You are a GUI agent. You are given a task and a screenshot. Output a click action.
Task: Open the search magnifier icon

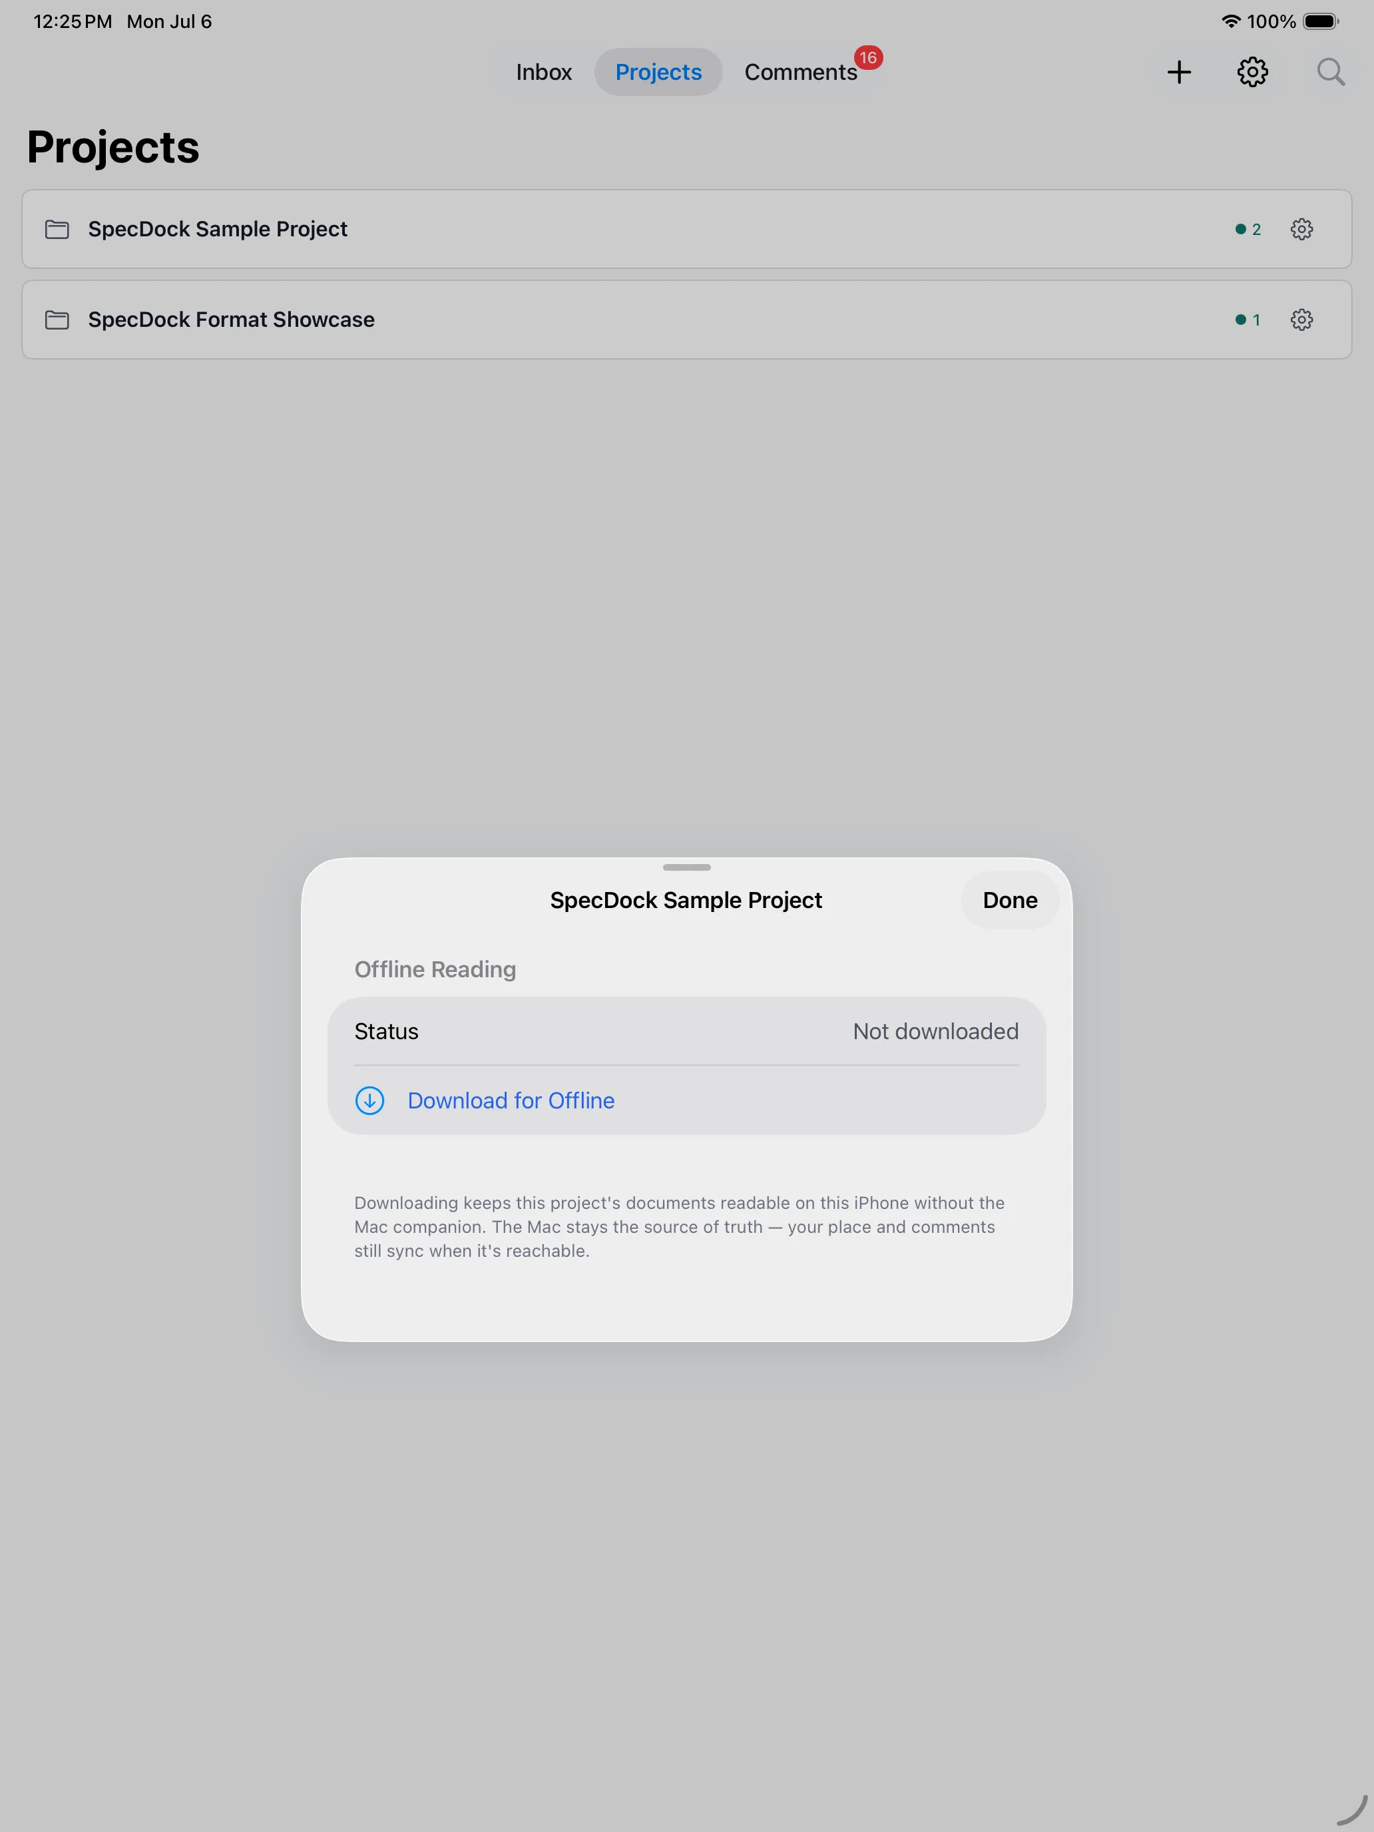1330,72
